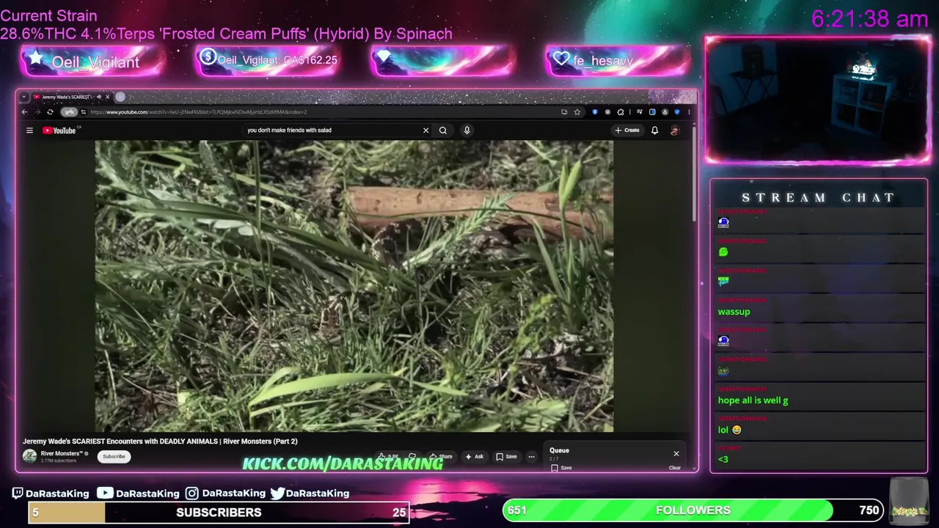939x528 pixels.
Task: Select the Jeremy Wade's SCARIEST browser tab
Action: [x=65, y=97]
